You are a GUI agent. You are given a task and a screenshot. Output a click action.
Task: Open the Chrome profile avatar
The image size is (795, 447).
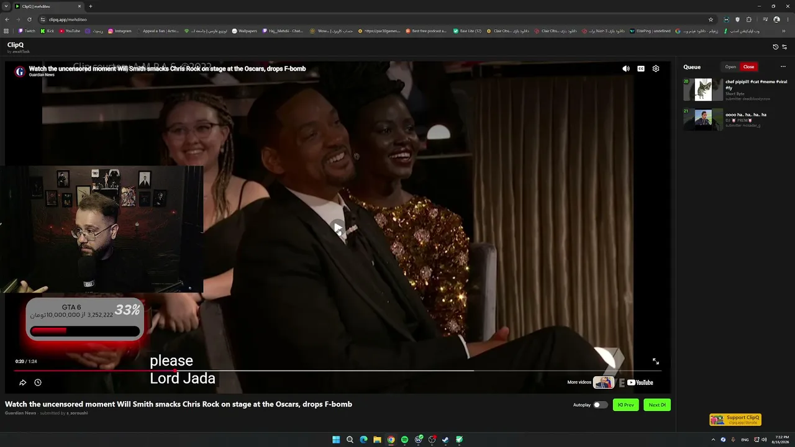(776, 19)
